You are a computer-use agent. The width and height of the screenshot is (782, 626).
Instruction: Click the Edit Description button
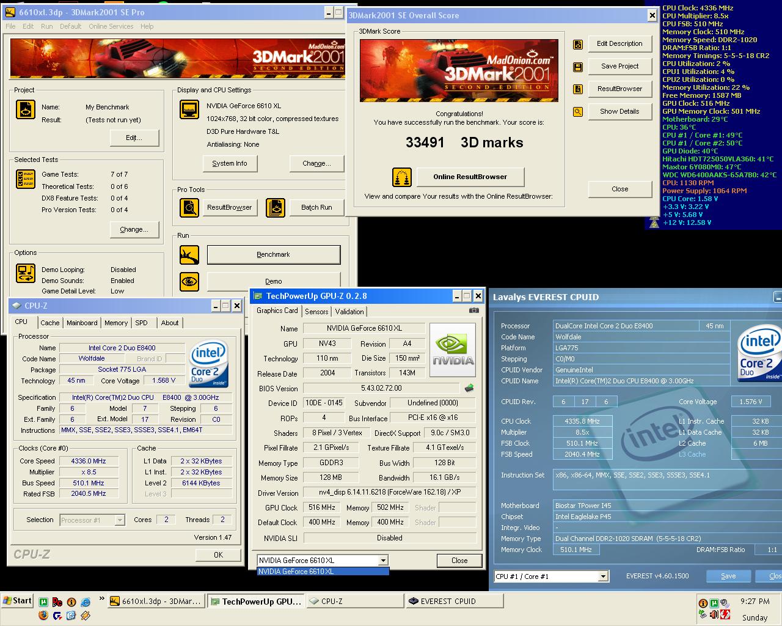coord(619,44)
